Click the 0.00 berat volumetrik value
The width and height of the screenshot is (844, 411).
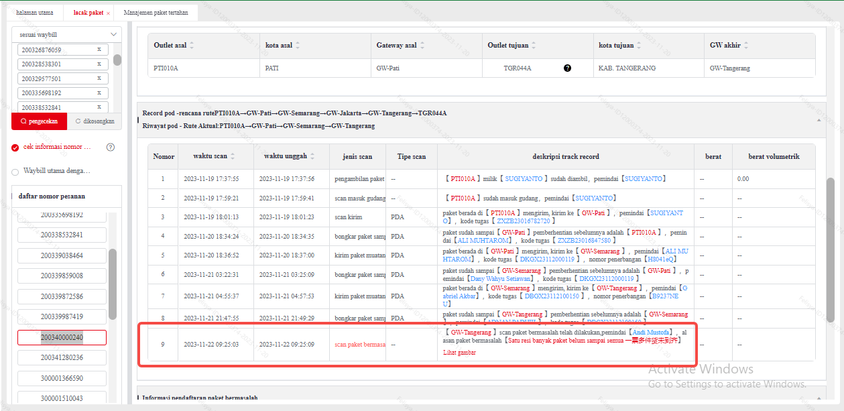[x=743, y=179]
